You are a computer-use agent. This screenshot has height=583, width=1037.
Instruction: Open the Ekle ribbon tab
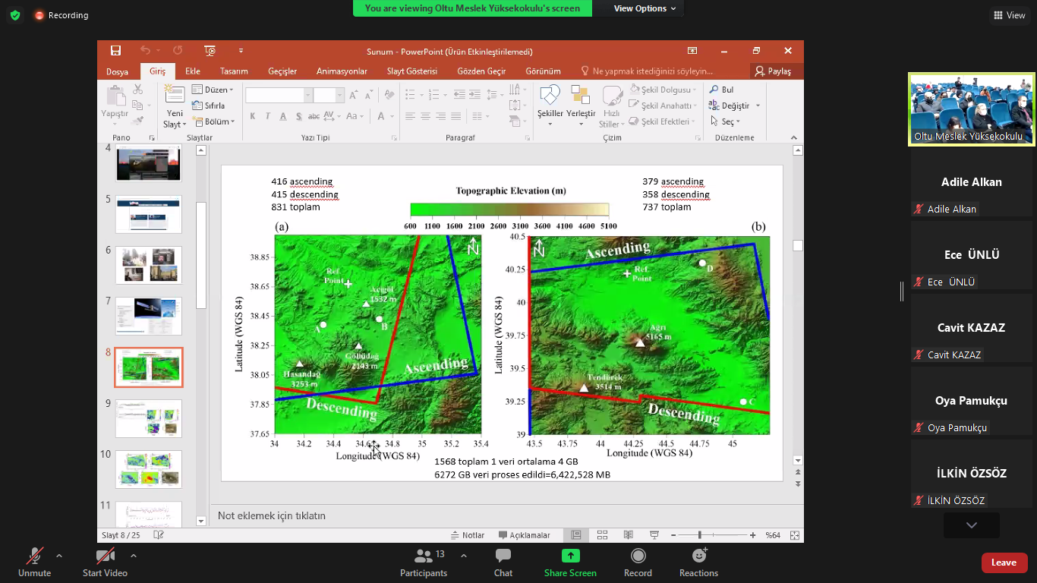tap(193, 71)
